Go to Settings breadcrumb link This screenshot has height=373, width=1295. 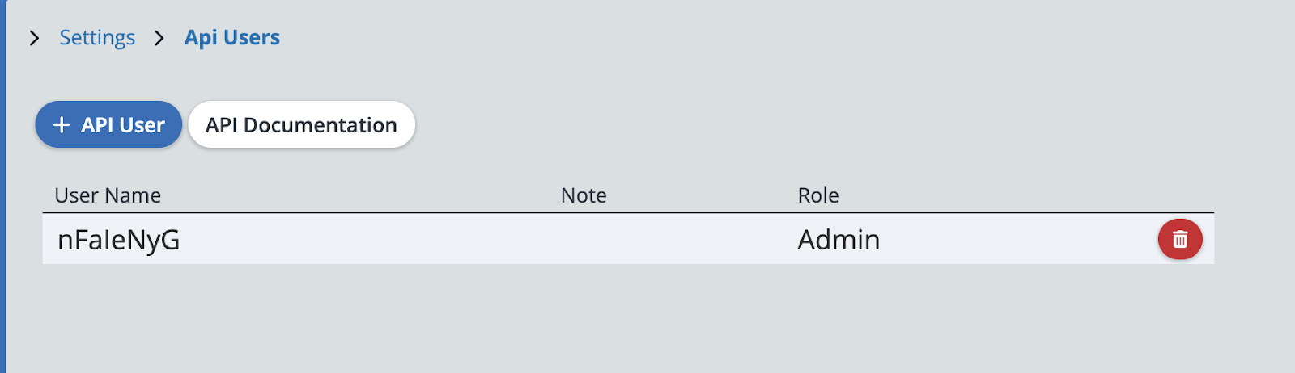(97, 38)
